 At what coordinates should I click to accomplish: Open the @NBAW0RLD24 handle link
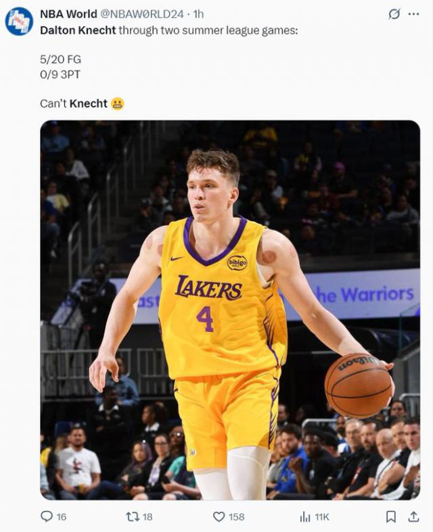(142, 14)
